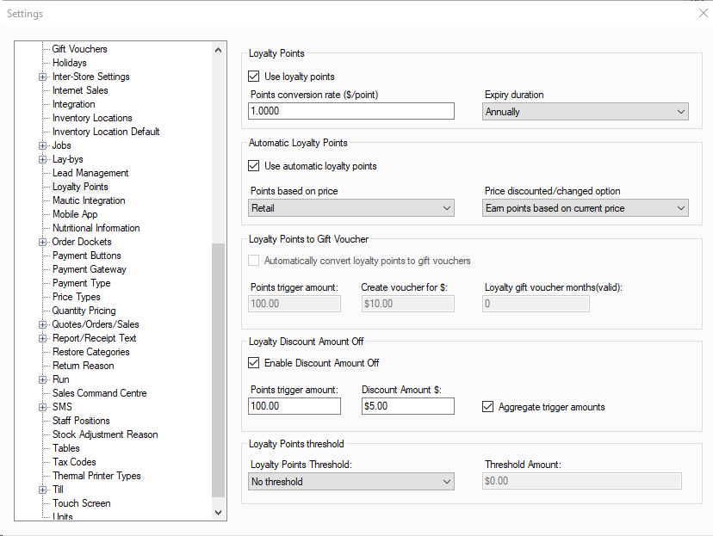Click the tree scrollbar down arrow
Viewport: 713px width, 536px height.
tap(218, 513)
